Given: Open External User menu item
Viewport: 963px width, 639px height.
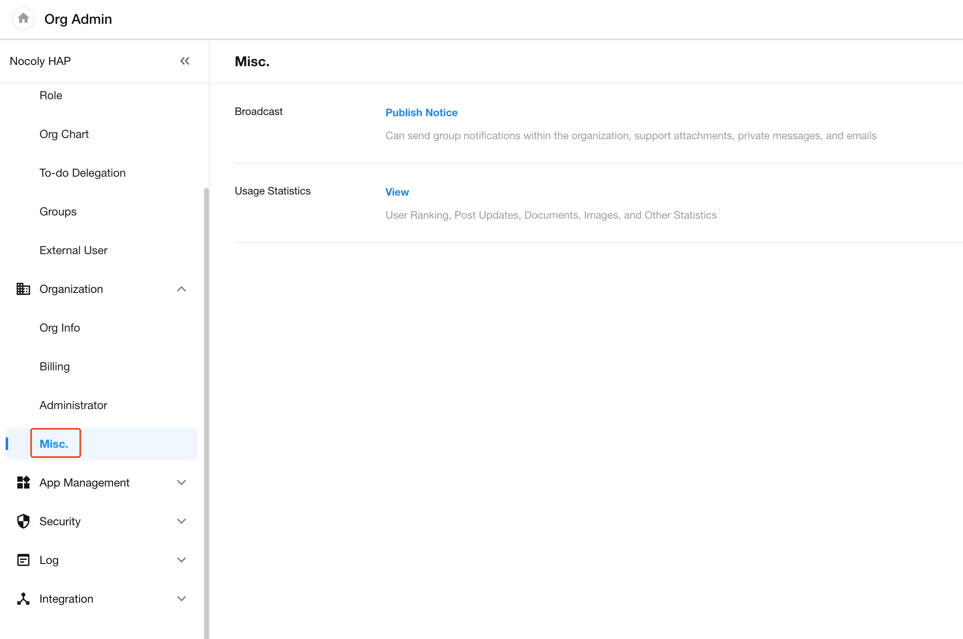Looking at the screenshot, I should 73,250.
